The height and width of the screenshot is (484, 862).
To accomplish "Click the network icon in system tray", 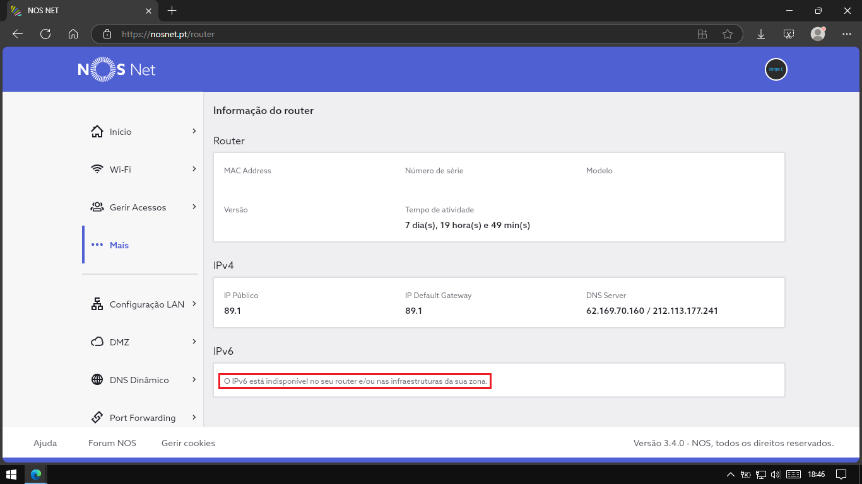I will (x=761, y=474).
